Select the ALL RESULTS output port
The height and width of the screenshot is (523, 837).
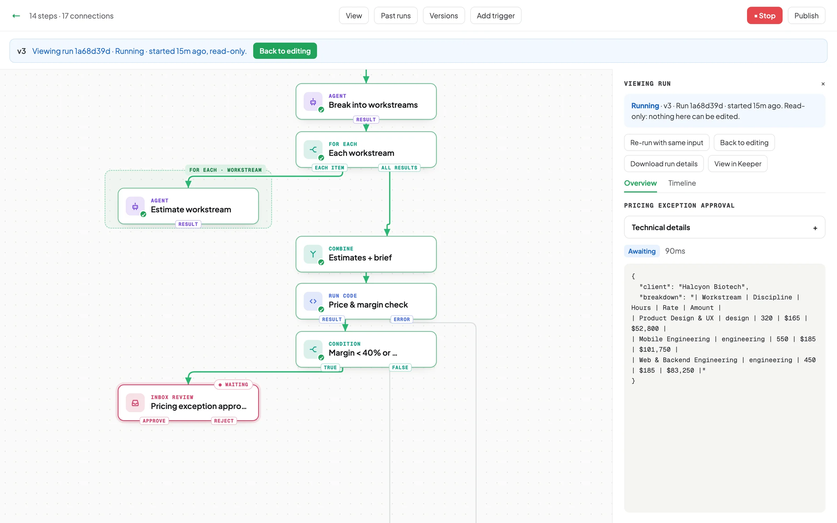399,168
